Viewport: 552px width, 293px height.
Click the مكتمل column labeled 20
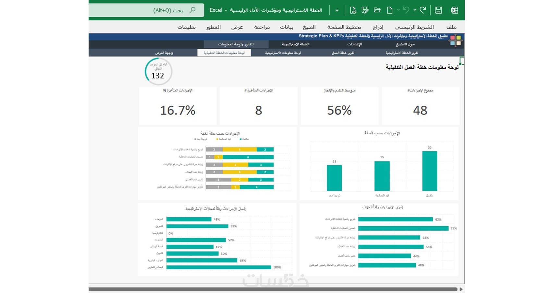pos(430,171)
